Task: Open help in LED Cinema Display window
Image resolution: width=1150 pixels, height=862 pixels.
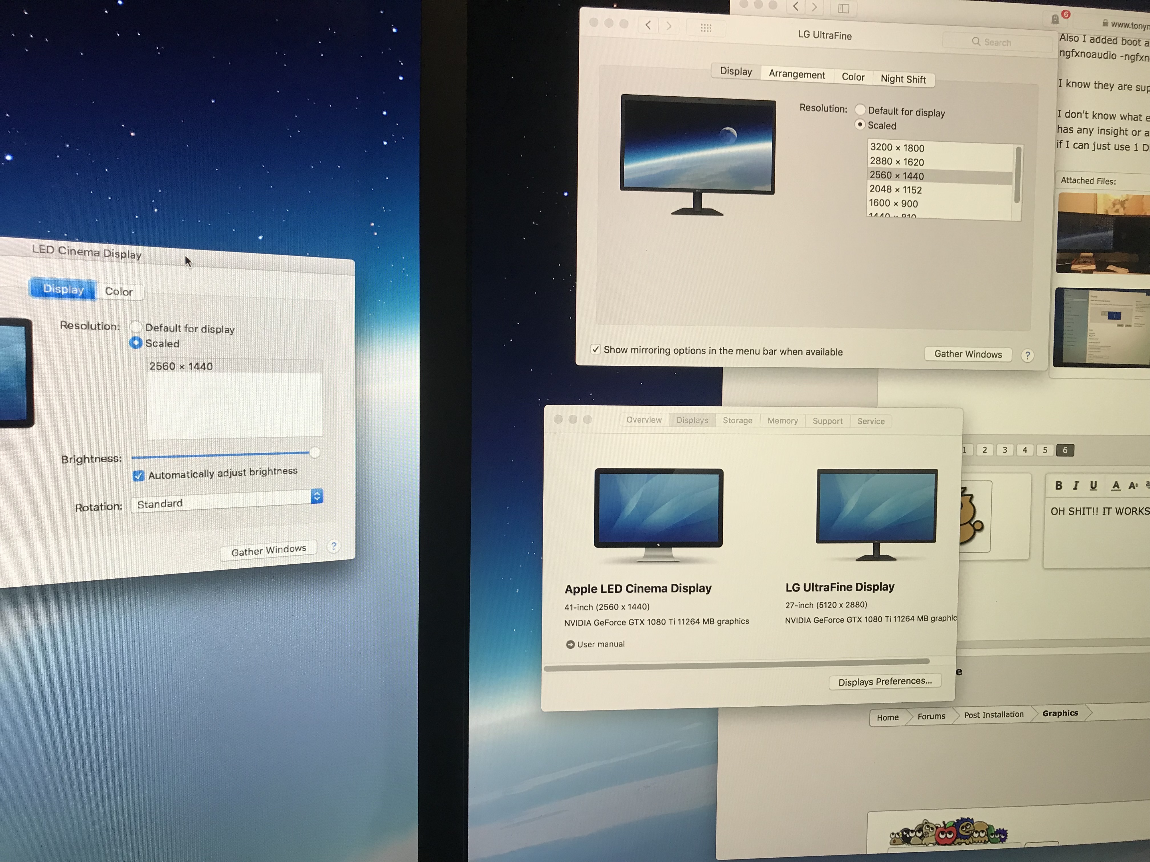Action: (x=334, y=546)
